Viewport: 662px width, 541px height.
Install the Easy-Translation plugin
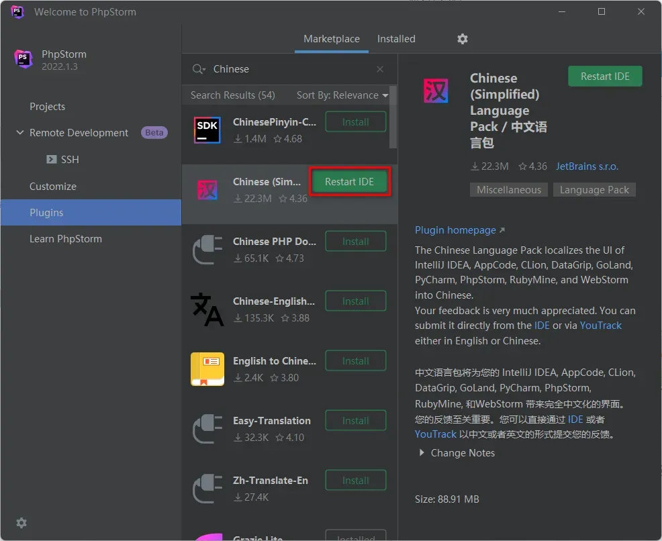pyautogui.click(x=355, y=420)
